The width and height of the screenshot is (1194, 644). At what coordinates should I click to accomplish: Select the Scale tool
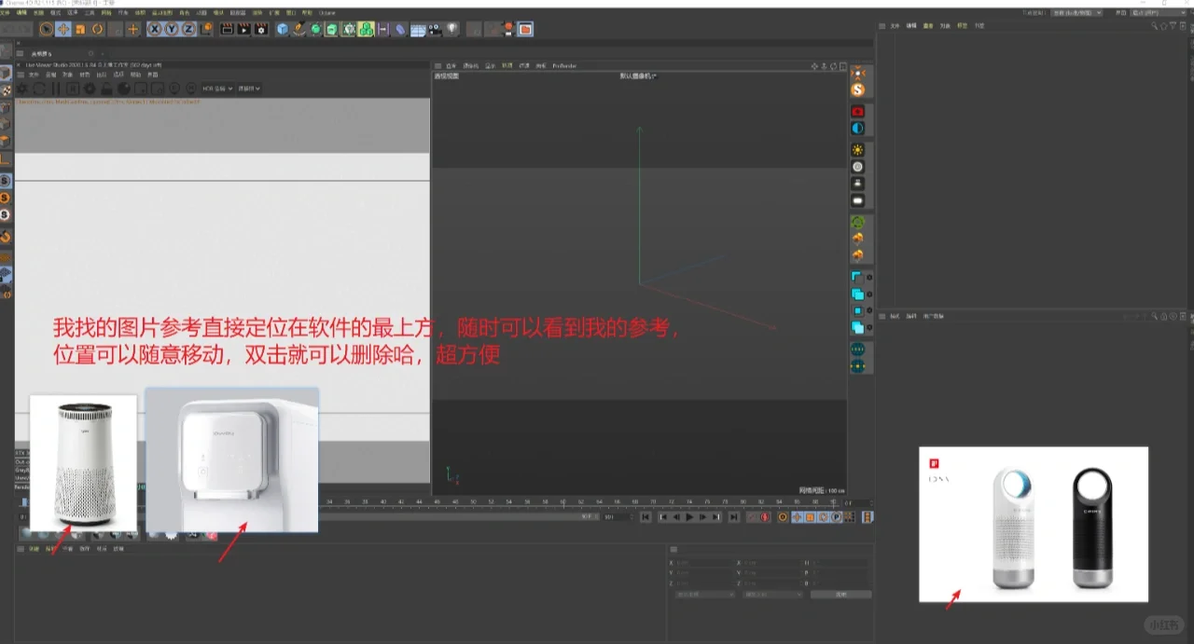[x=81, y=29]
